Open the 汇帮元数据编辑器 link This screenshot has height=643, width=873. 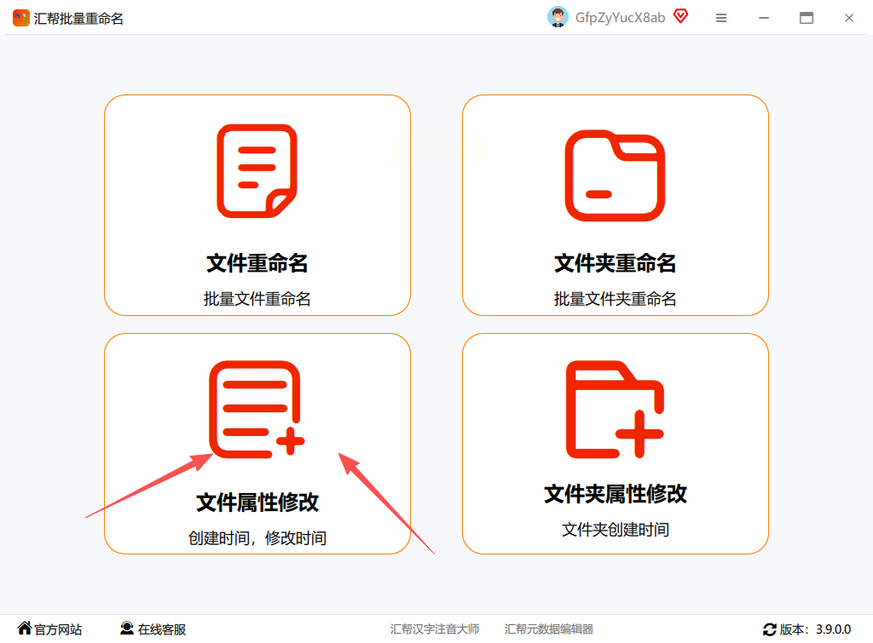coord(549,629)
